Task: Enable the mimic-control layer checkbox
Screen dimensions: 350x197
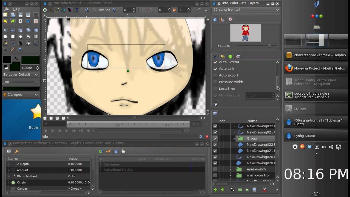Action: coord(215,175)
